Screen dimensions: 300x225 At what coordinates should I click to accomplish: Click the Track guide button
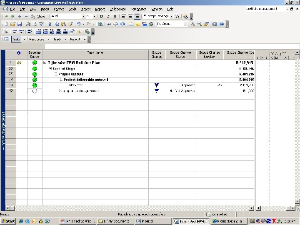pos(57,39)
